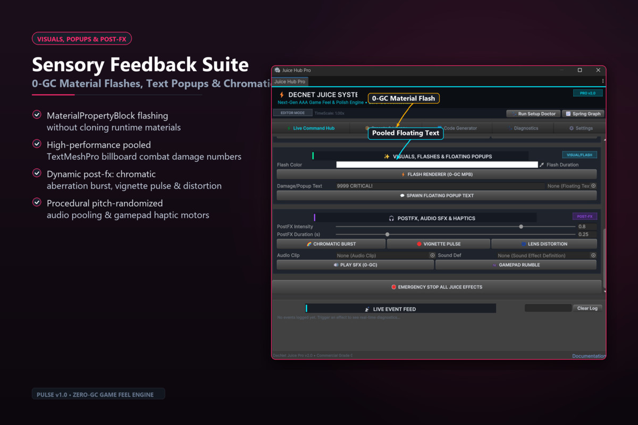638x425 pixels.
Task: Open the white Flash Color swatch
Action: click(437, 165)
